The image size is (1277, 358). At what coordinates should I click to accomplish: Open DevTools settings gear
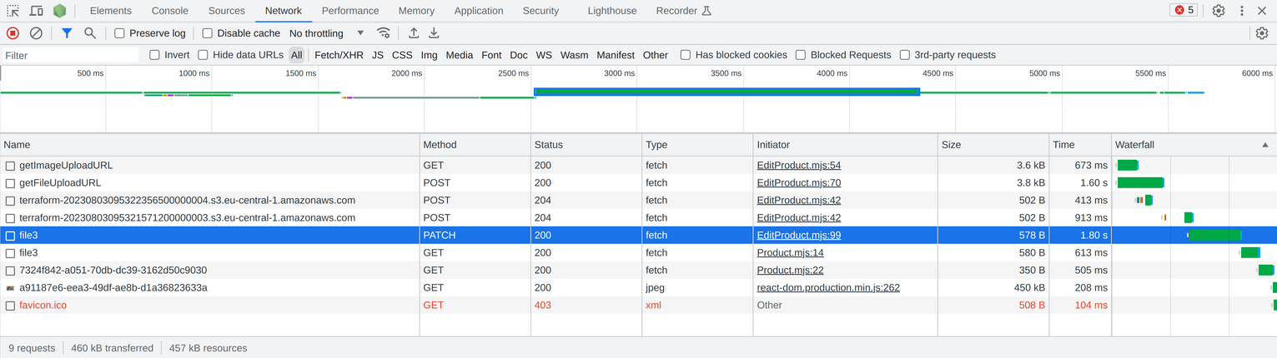click(x=1219, y=11)
